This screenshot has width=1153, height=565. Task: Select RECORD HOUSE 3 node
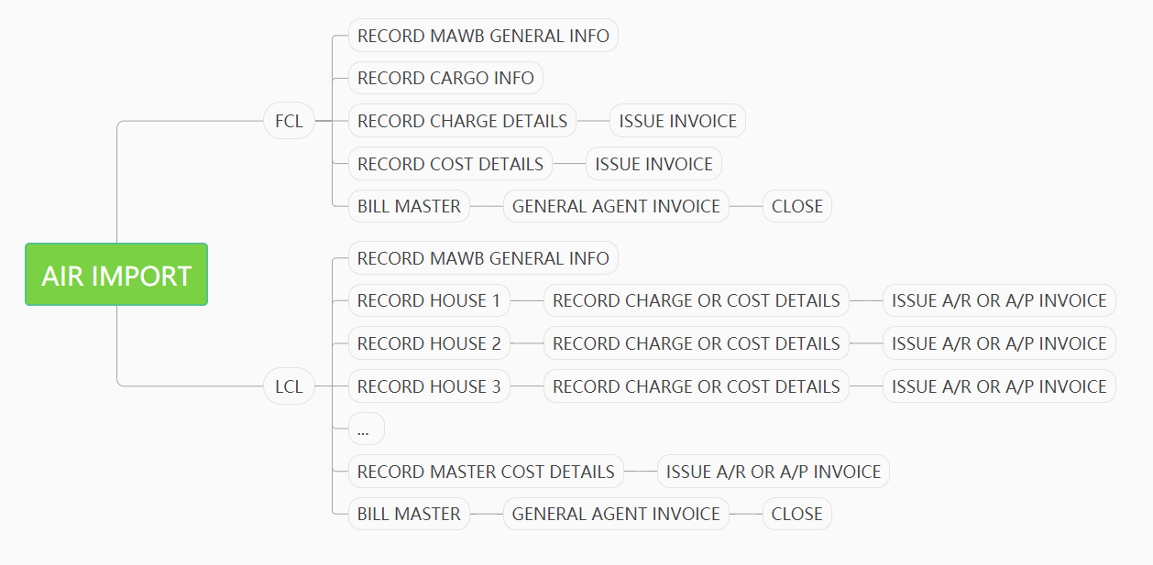(x=429, y=386)
